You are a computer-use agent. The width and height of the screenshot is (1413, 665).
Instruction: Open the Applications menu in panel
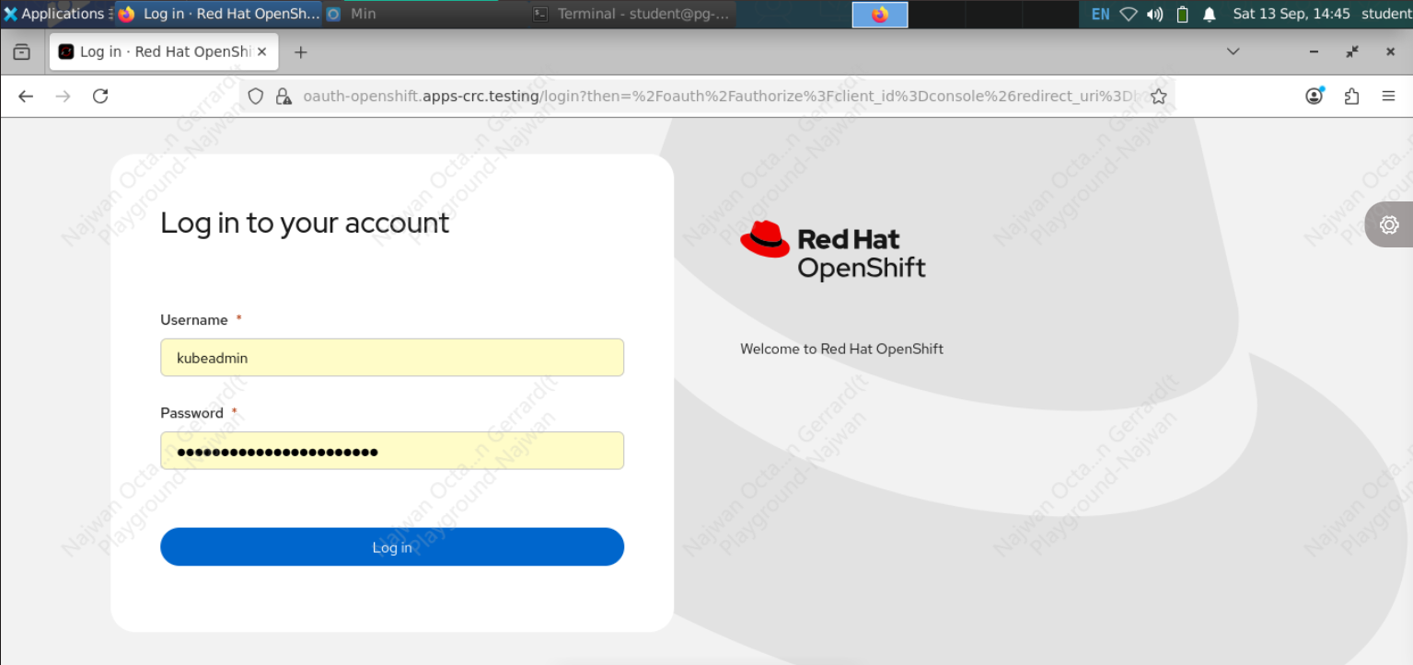click(53, 14)
